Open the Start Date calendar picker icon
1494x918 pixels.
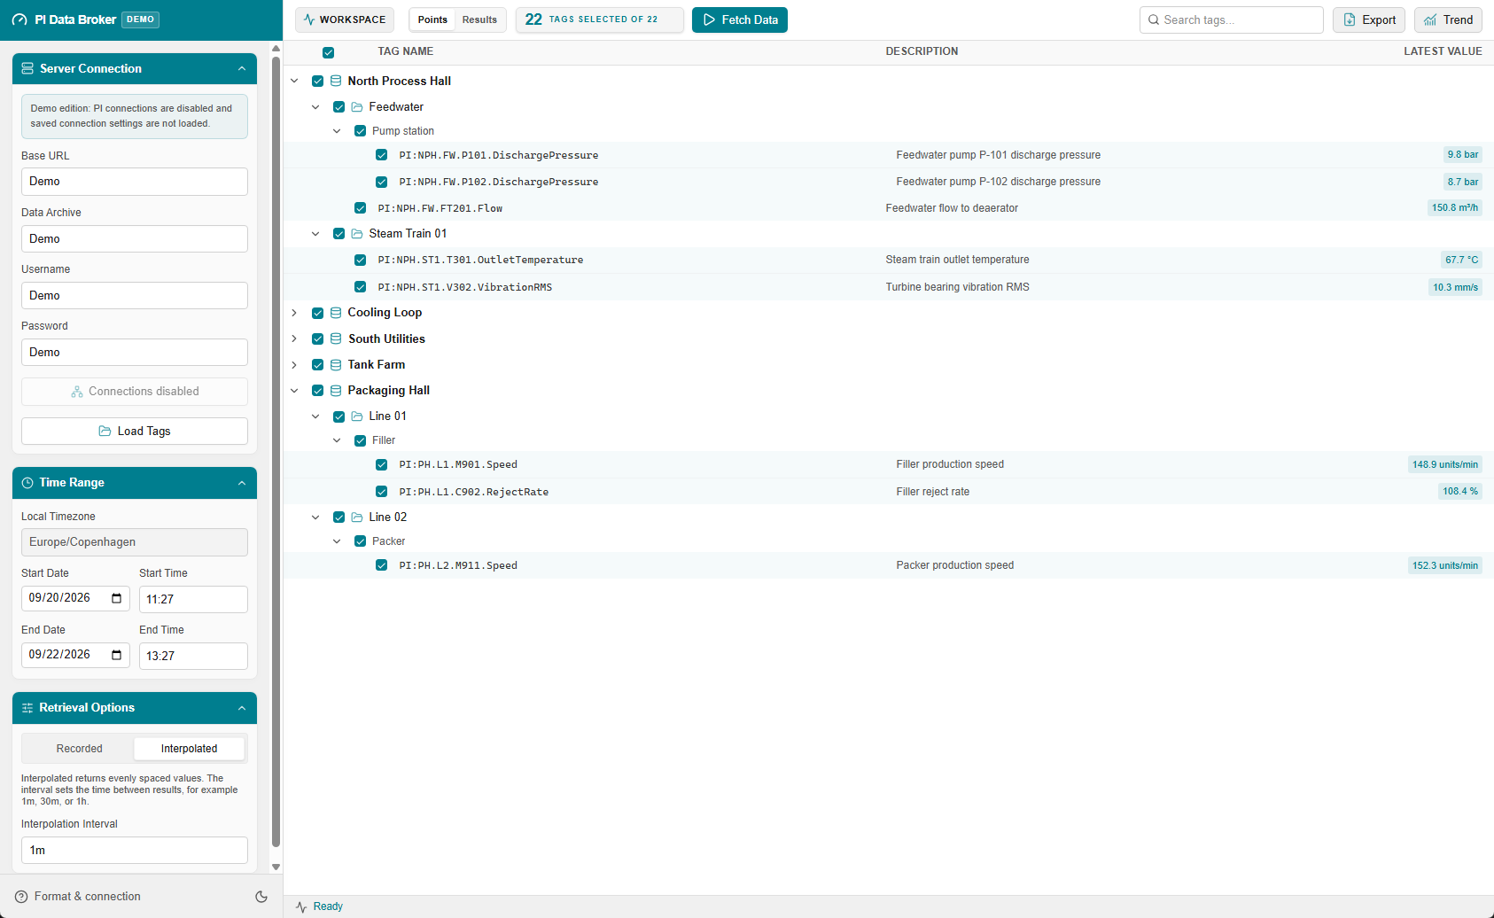pos(116,598)
